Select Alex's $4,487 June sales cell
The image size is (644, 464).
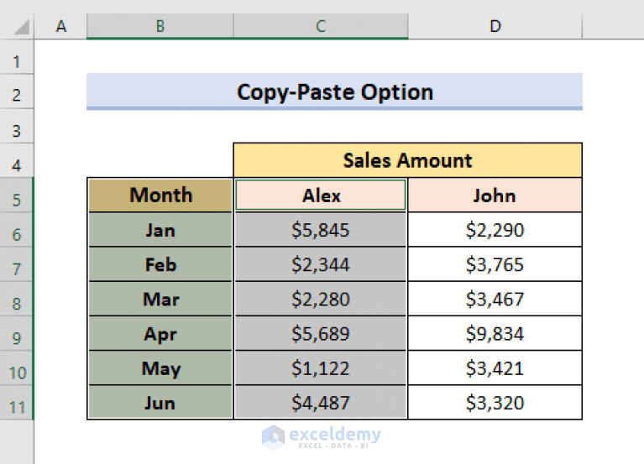click(x=321, y=403)
